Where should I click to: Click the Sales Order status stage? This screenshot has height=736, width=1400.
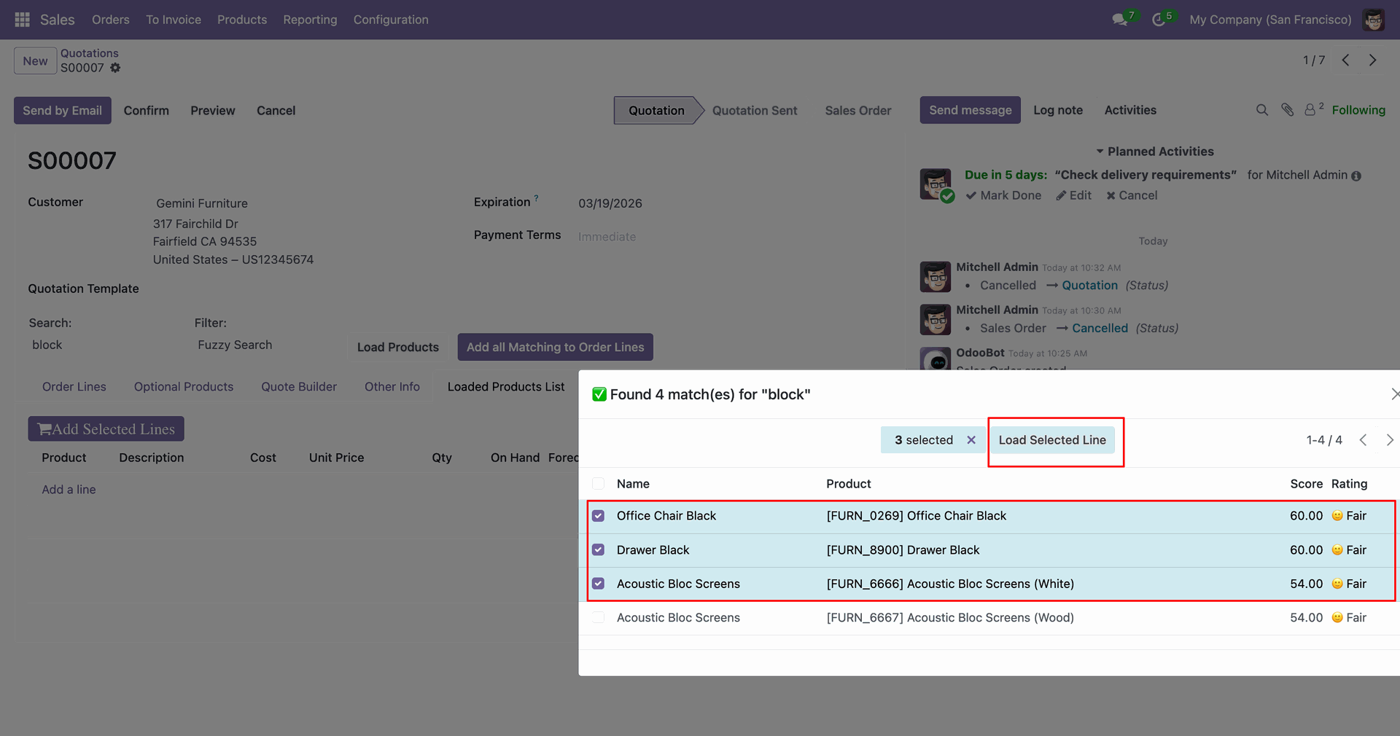point(858,111)
